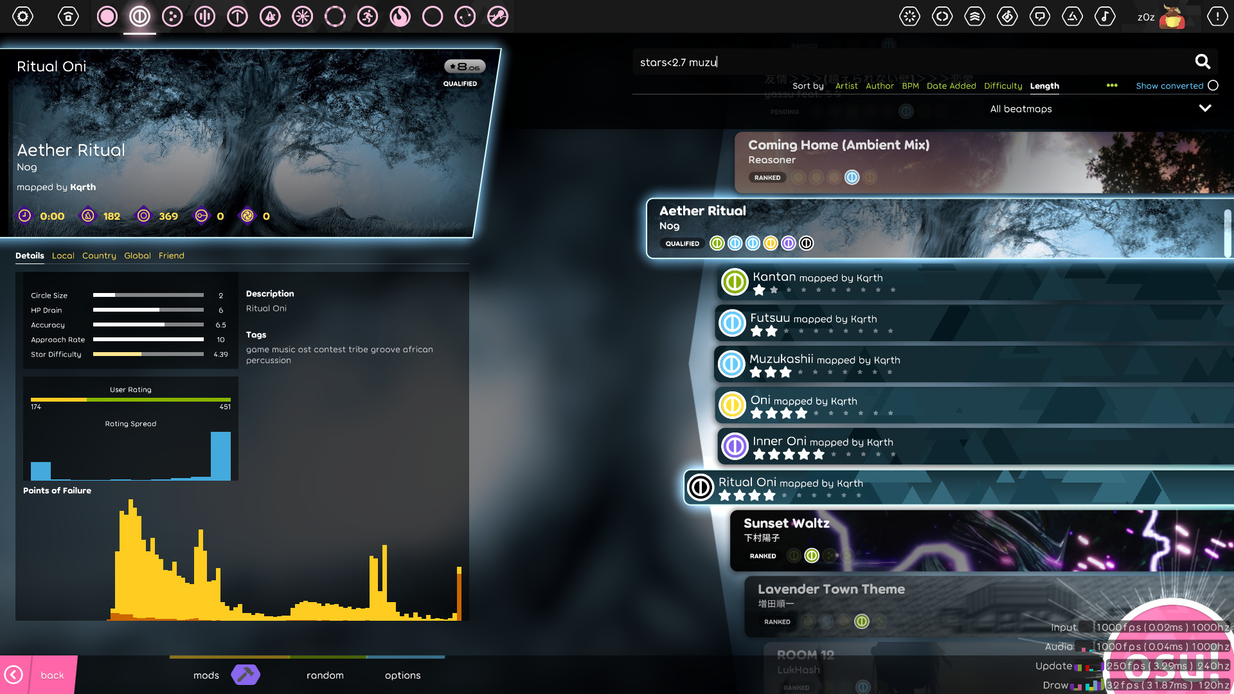Viewport: 1234px width, 694px height.
Task: Select the Oni difficulty row
Action: pyautogui.click(x=974, y=405)
